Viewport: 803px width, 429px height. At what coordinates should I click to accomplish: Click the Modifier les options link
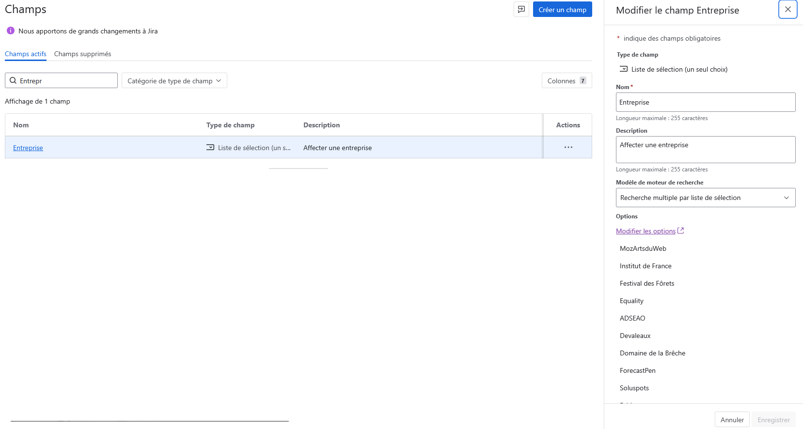[x=646, y=231]
